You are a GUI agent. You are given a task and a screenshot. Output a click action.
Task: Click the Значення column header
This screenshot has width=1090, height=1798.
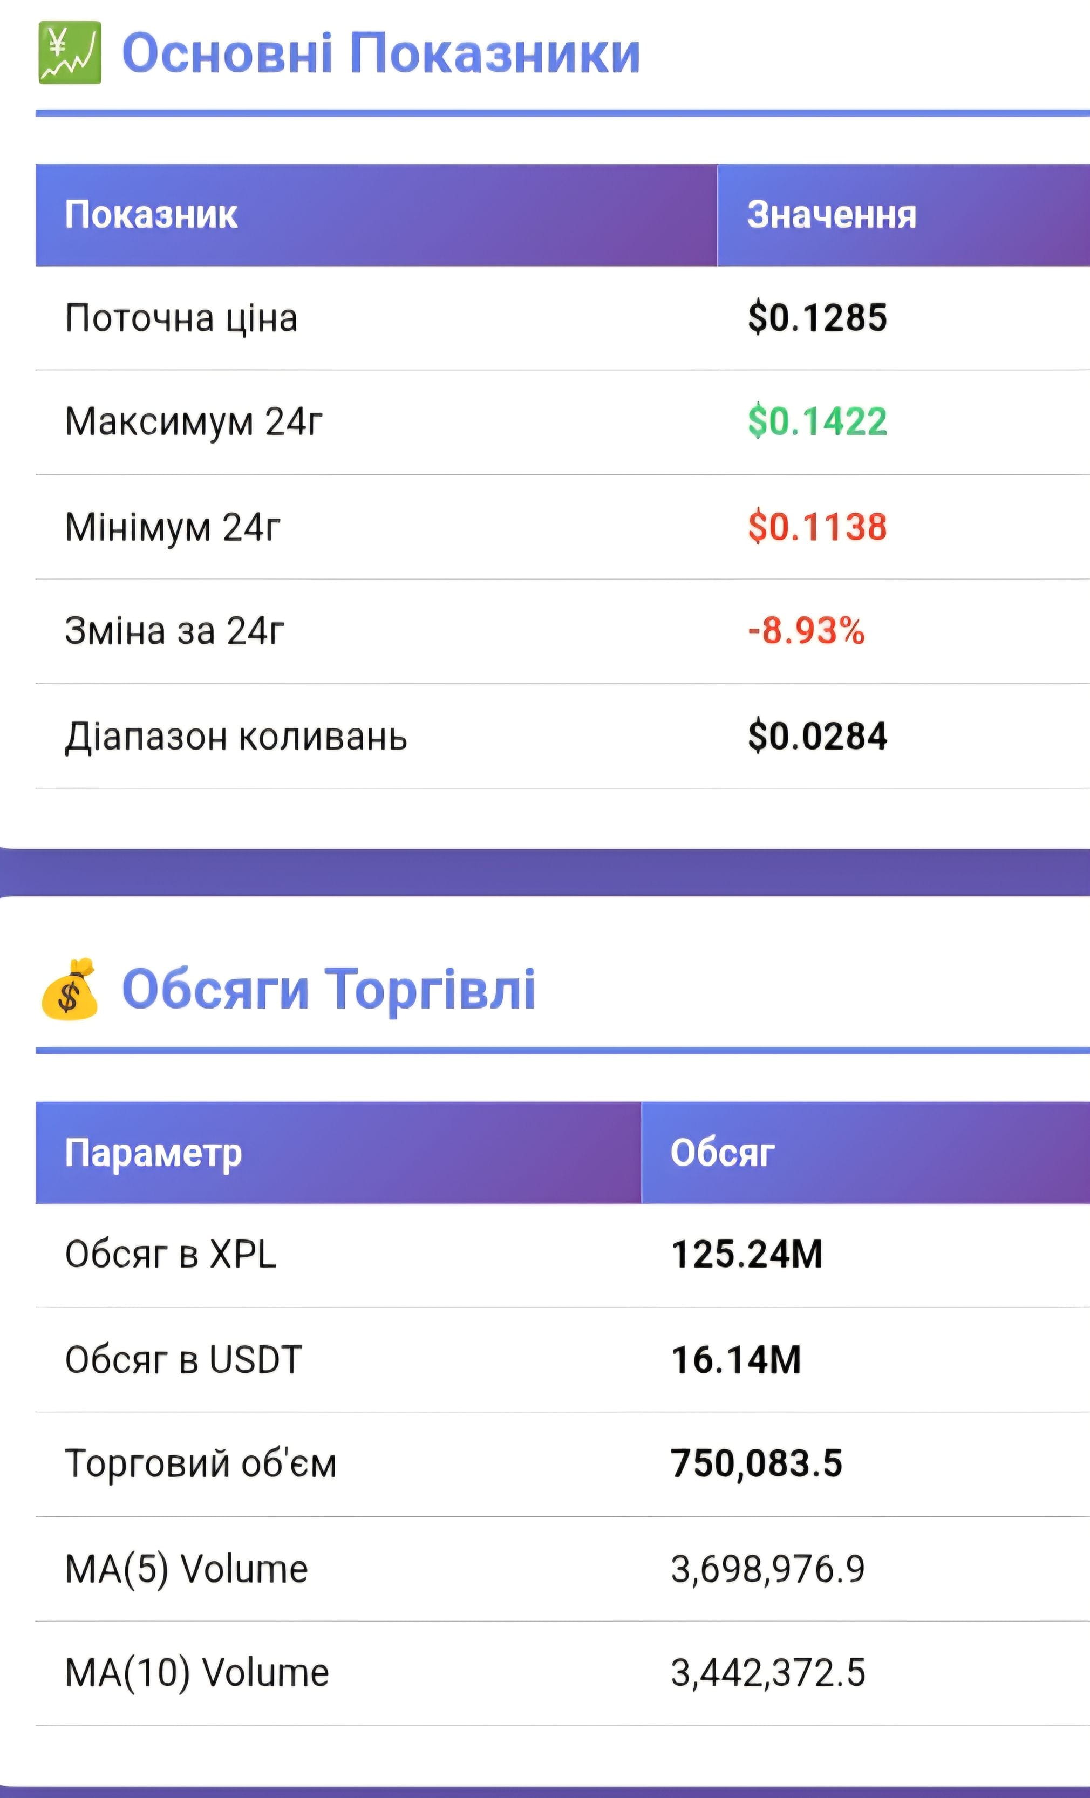(831, 215)
